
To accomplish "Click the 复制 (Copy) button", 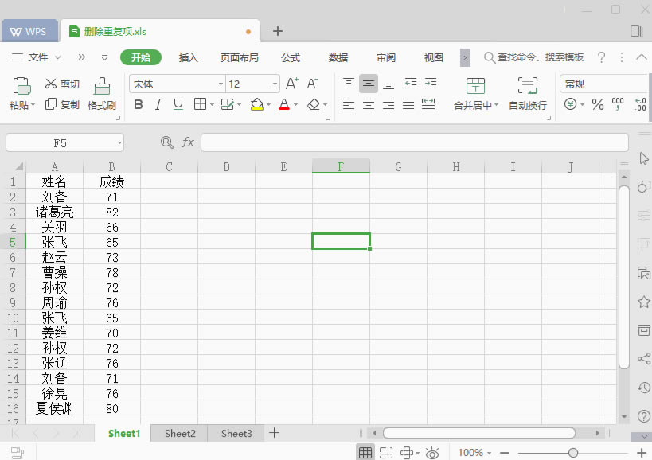I will (60, 104).
